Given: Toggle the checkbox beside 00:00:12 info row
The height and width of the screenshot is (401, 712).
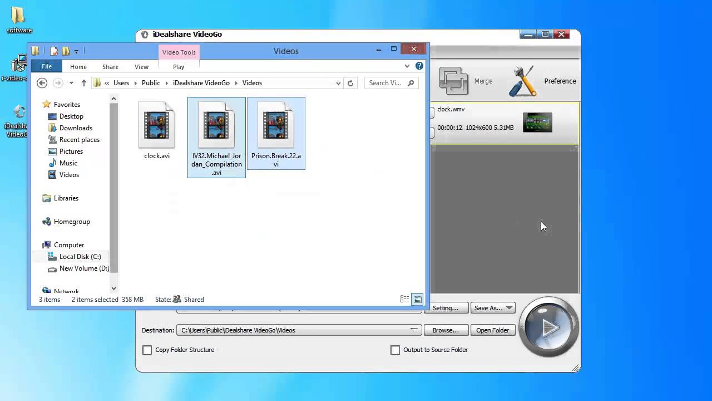Looking at the screenshot, I should point(432,133).
